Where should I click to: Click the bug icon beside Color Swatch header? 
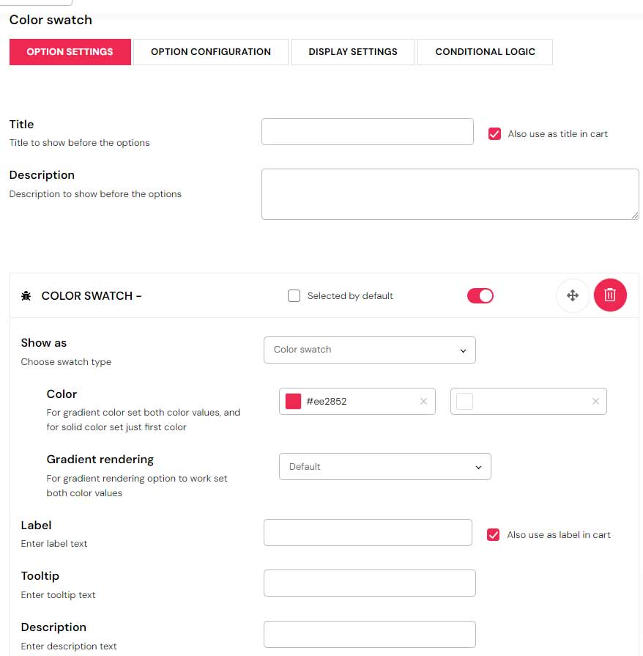26,296
